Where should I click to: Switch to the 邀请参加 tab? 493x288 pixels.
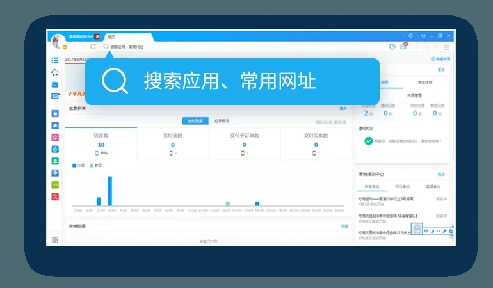[433, 186]
